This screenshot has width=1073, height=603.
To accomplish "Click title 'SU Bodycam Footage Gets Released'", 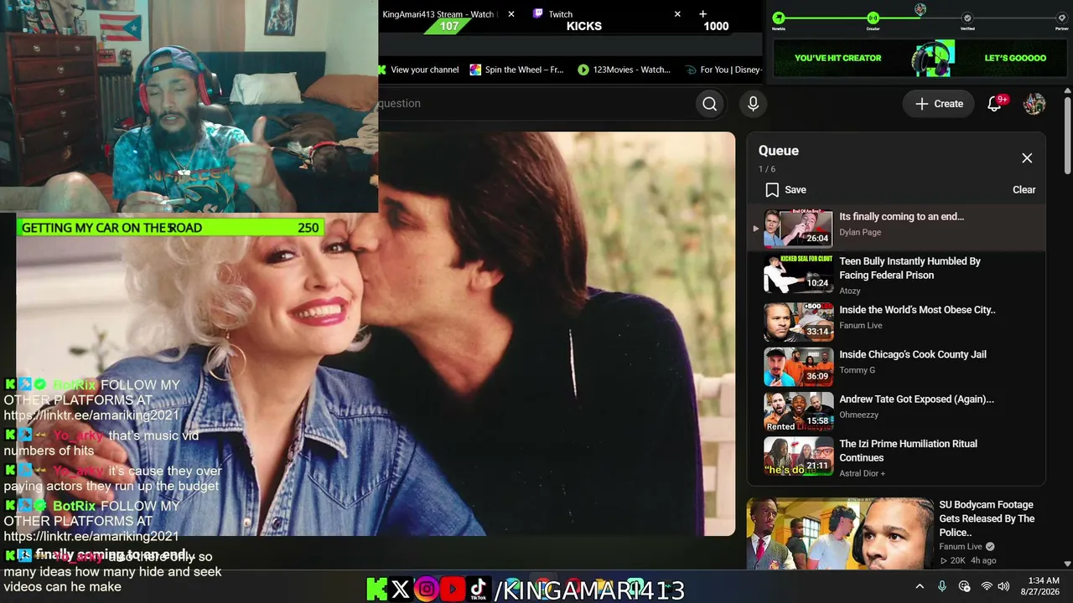I will tap(987, 518).
